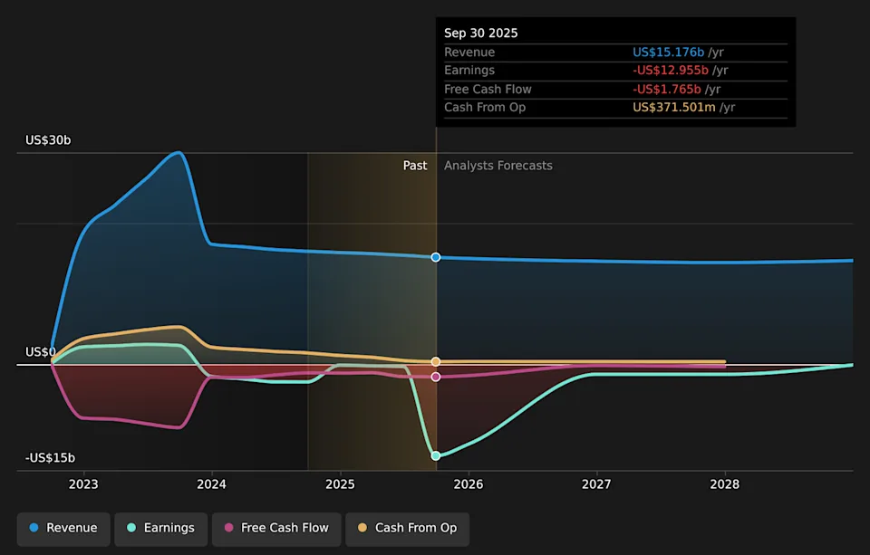Image resolution: width=870 pixels, height=555 pixels.
Task: Click the Analysts Forecasts label
Action: coord(498,166)
